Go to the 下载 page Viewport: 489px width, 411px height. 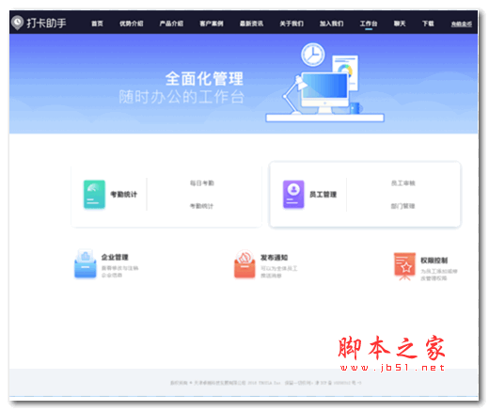pos(428,24)
